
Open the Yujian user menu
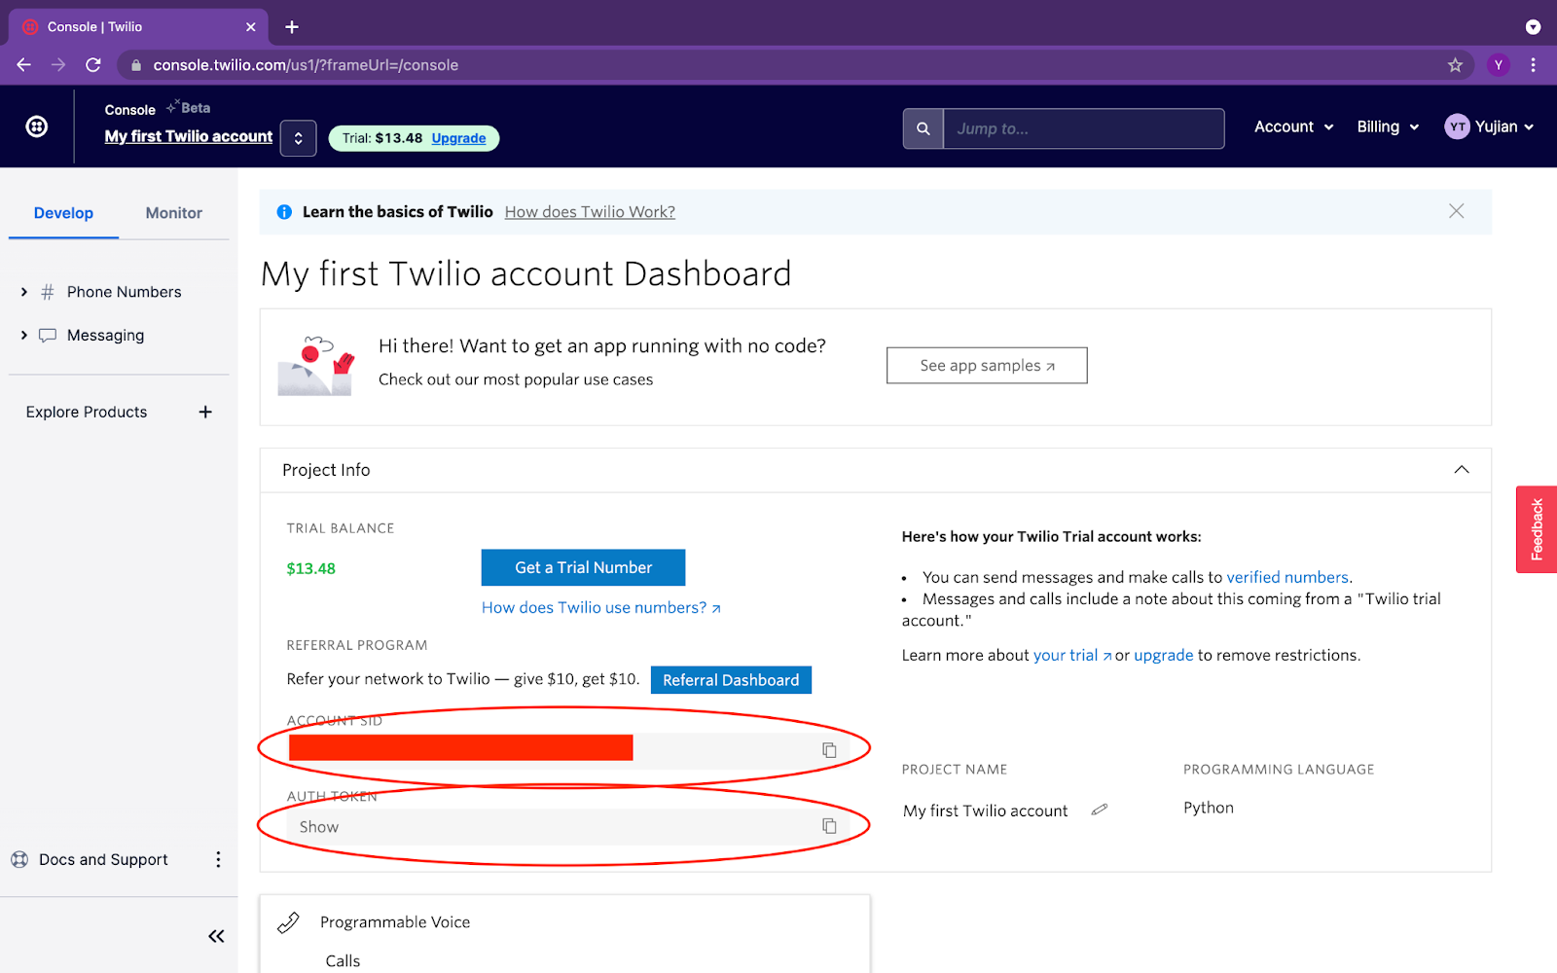(1489, 126)
